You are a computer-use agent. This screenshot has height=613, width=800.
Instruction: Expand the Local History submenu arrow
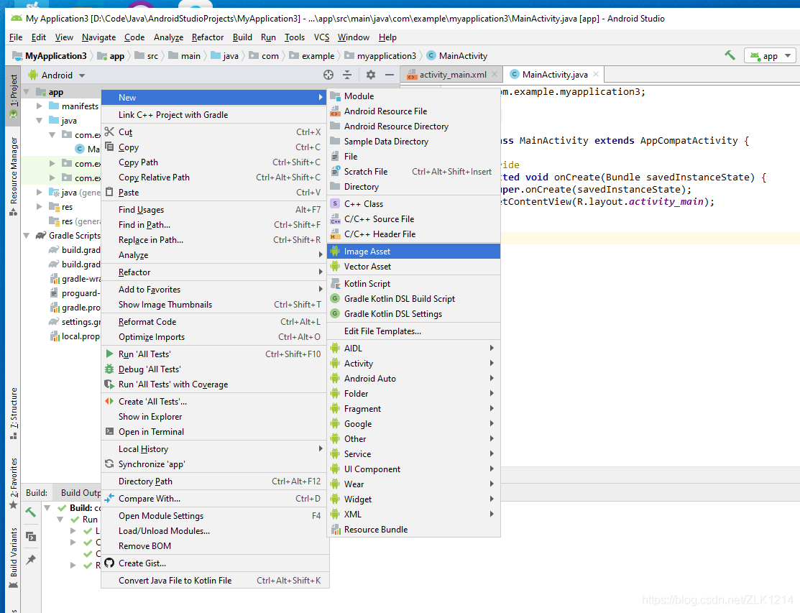[x=321, y=448]
